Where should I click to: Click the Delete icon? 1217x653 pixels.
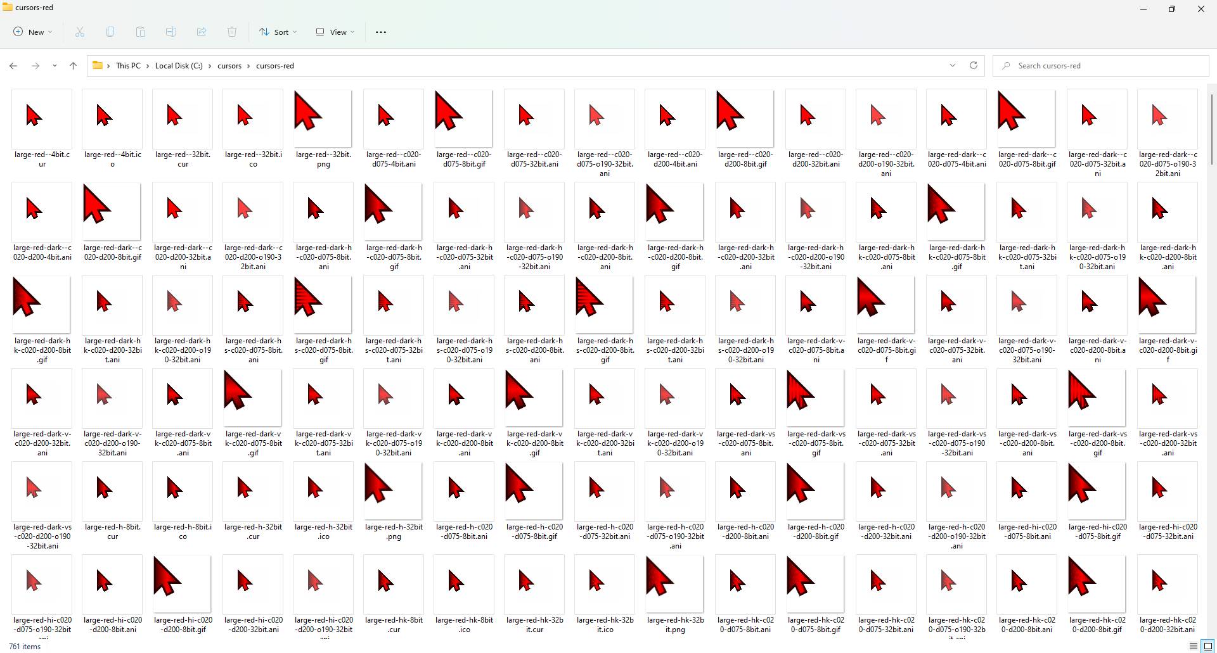pyautogui.click(x=232, y=32)
